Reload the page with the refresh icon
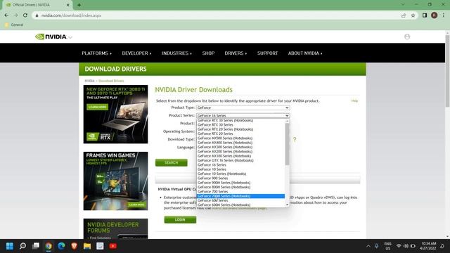The image size is (450, 253). coord(25,15)
